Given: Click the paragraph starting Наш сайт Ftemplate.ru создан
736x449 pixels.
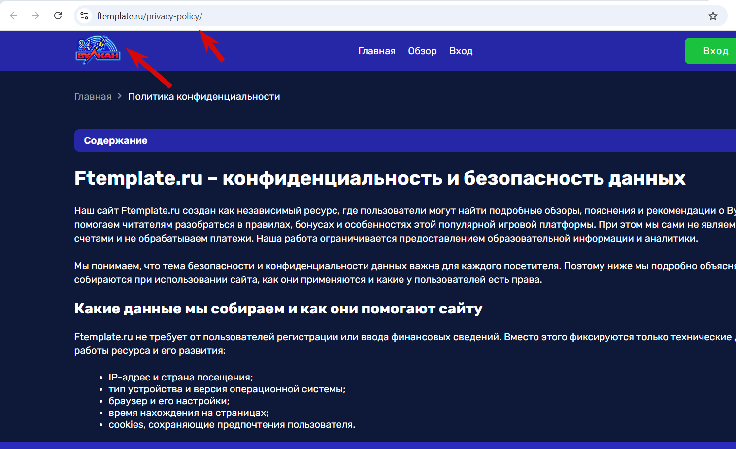Looking at the screenshot, I should point(405,224).
